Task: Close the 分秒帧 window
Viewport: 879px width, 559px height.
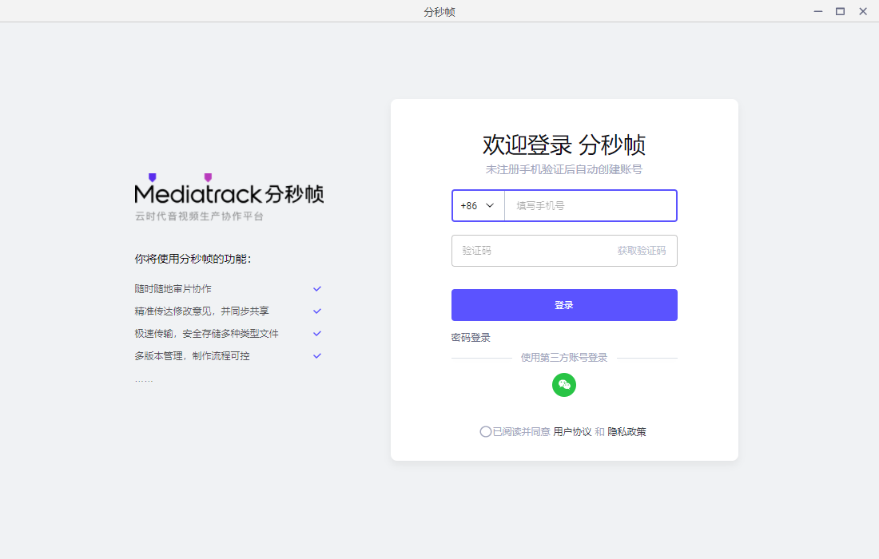Action: coord(863,11)
